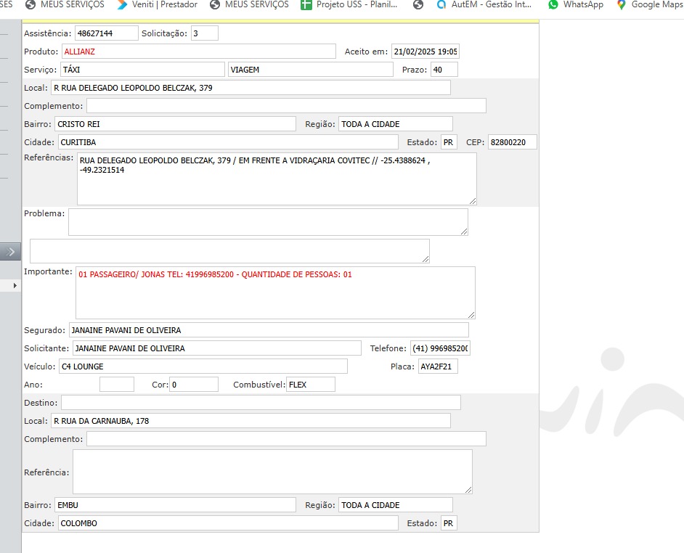Click the Solicitação field showing 3

[x=204, y=33]
